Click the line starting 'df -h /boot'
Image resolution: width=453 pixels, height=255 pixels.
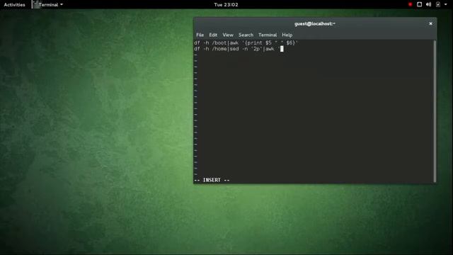[x=246, y=42]
